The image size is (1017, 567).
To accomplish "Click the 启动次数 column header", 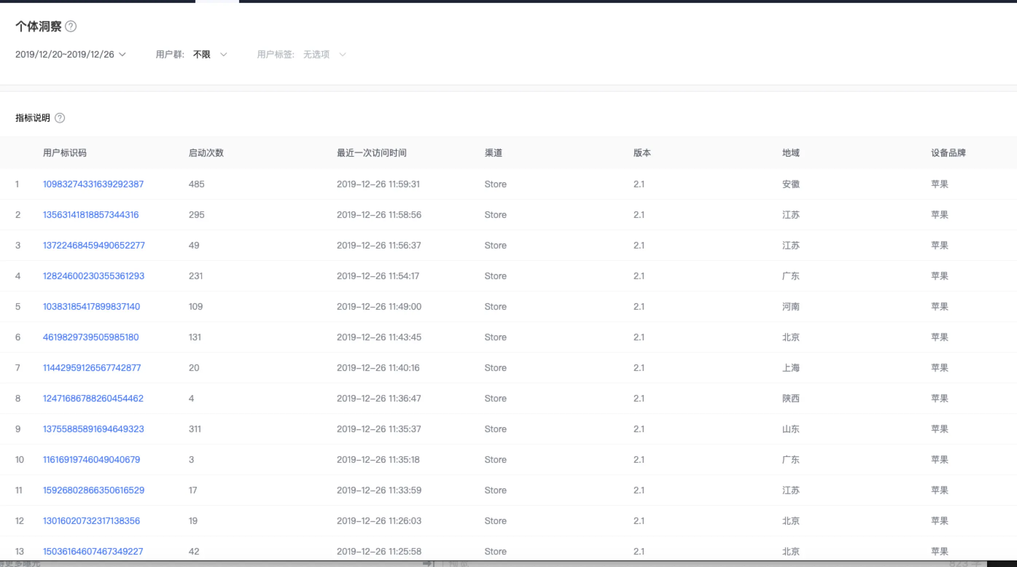I will pyautogui.click(x=206, y=153).
